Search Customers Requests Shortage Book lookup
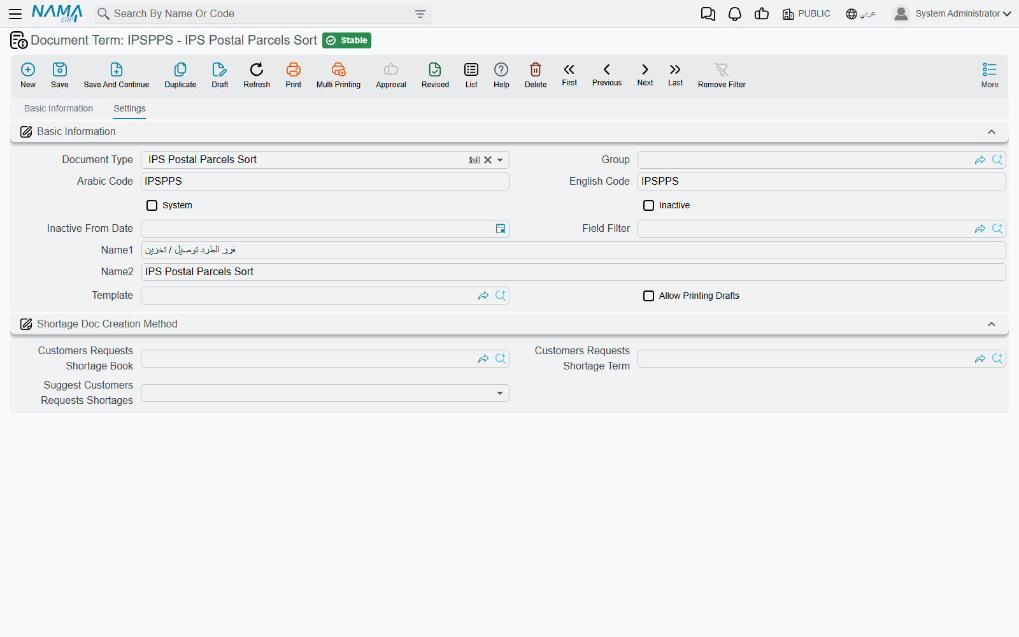 click(501, 359)
